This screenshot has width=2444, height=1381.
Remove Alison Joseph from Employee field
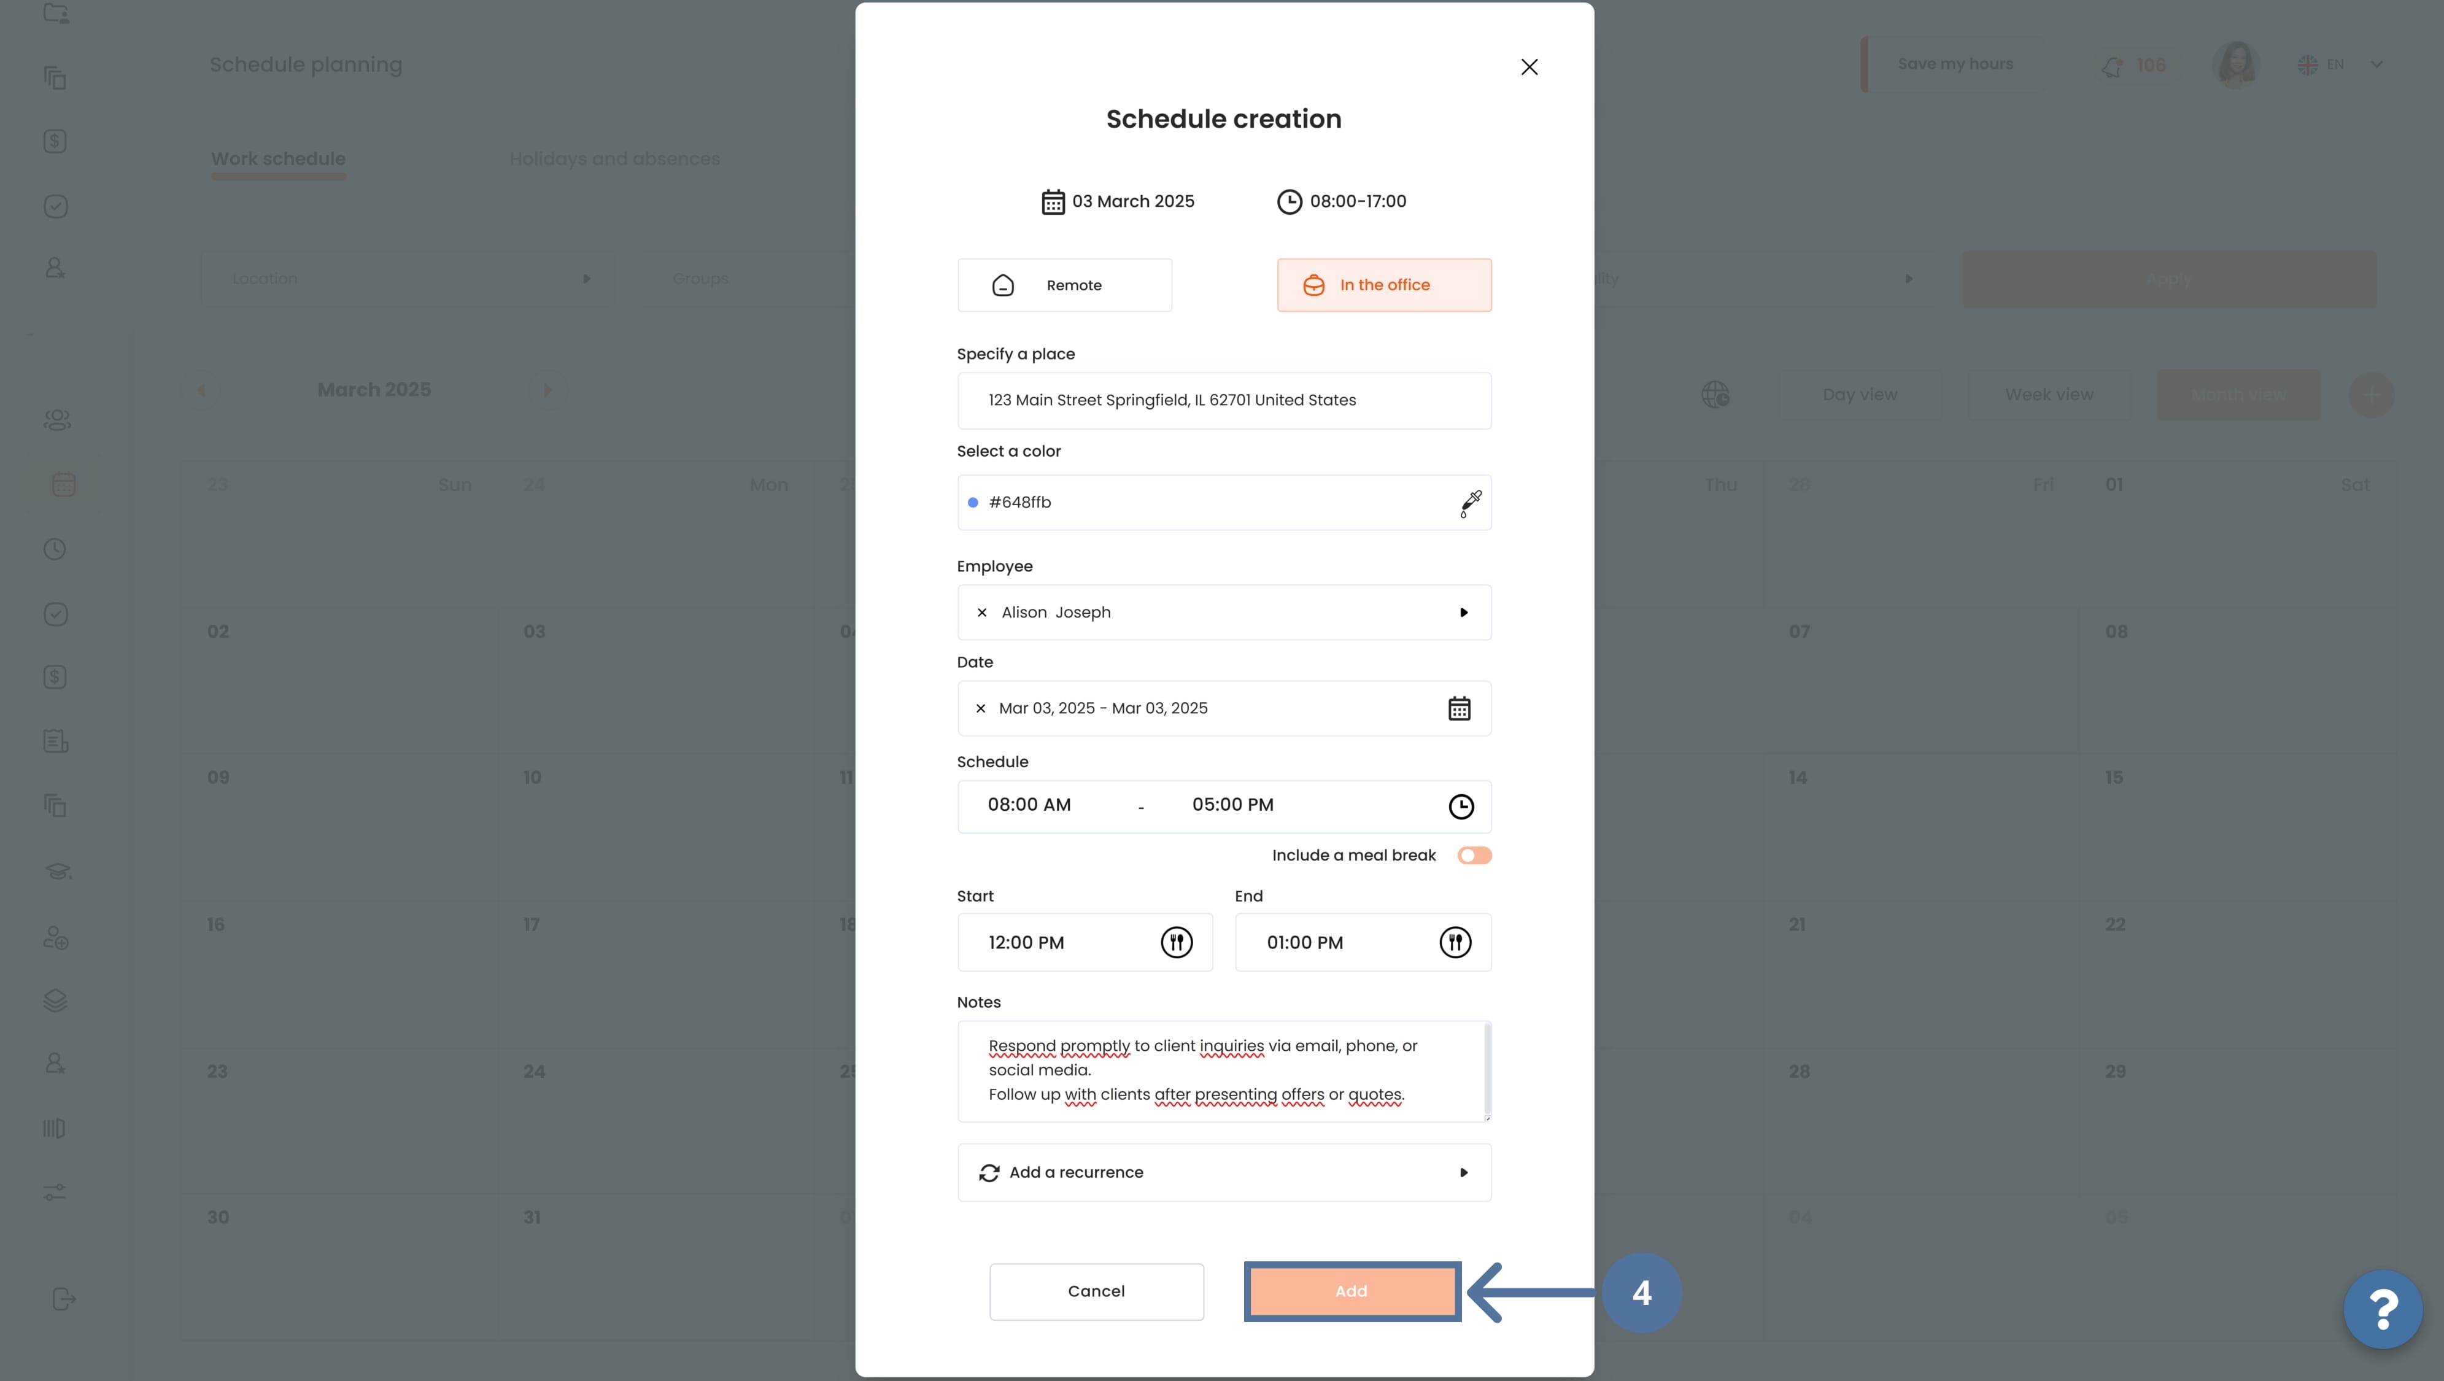point(982,613)
